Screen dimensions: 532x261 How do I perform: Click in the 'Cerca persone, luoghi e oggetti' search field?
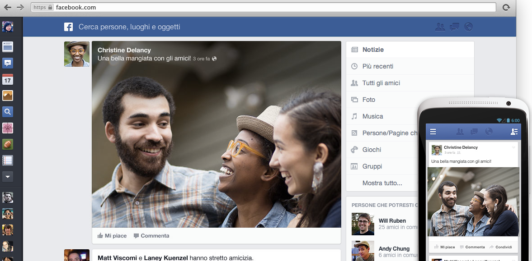129,27
